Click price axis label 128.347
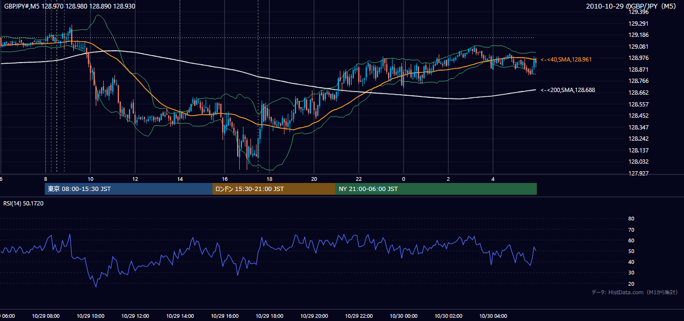The image size is (684, 321). (638, 127)
